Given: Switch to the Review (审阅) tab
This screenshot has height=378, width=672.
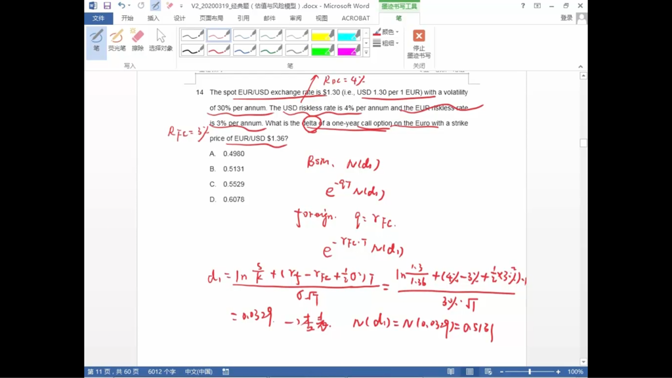Looking at the screenshot, I should point(295,18).
